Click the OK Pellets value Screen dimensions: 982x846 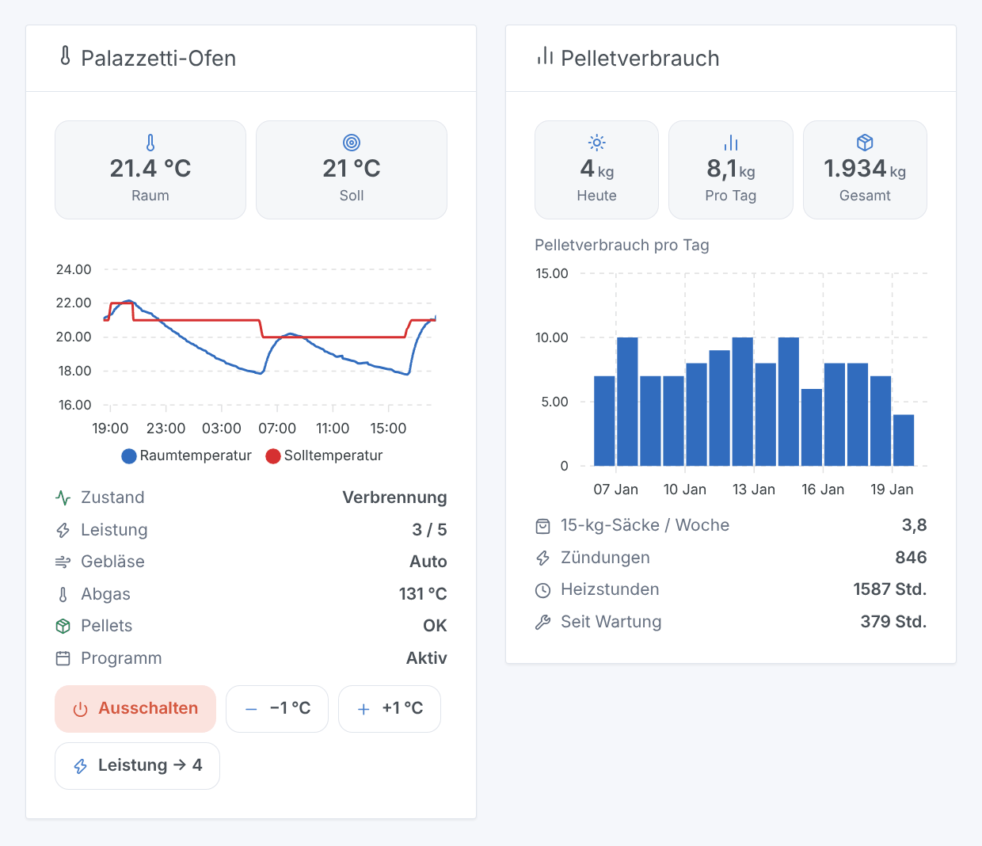435,626
